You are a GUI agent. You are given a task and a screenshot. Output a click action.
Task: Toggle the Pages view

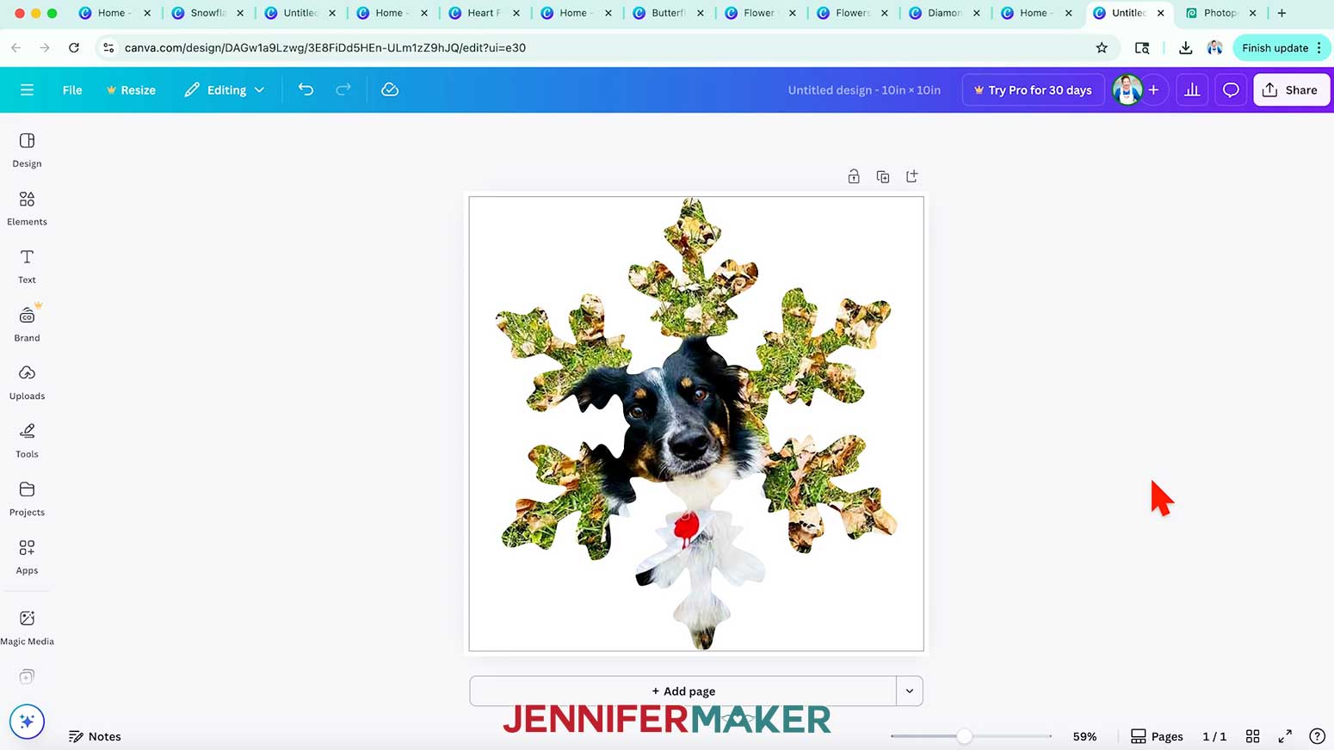tap(1157, 736)
